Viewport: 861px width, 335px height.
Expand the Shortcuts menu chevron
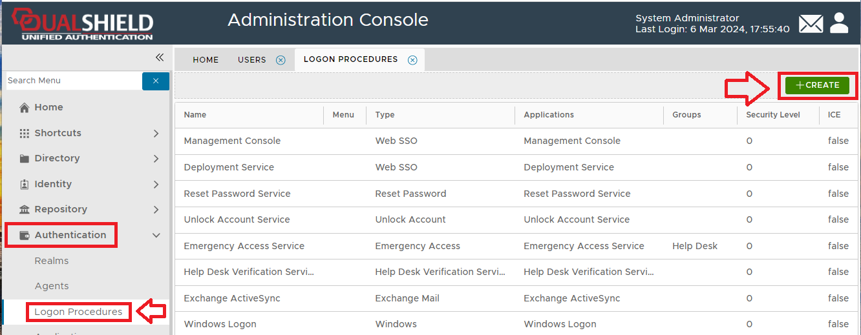[156, 134]
